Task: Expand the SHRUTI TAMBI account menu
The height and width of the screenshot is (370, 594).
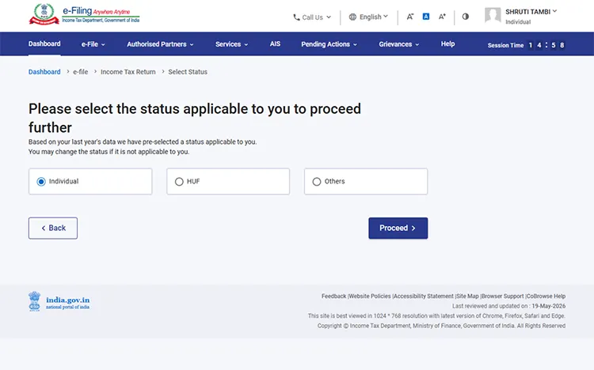Action: 531,12
